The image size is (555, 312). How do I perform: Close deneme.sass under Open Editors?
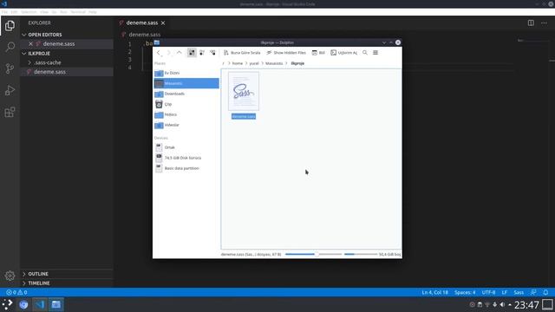(31, 44)
